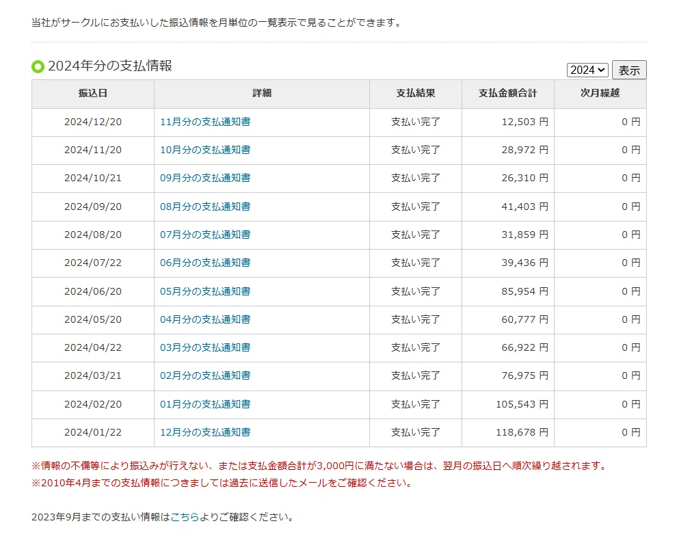Open 03月分の支払通知書 link
The image size is (692, 543).
pos(205,347)
